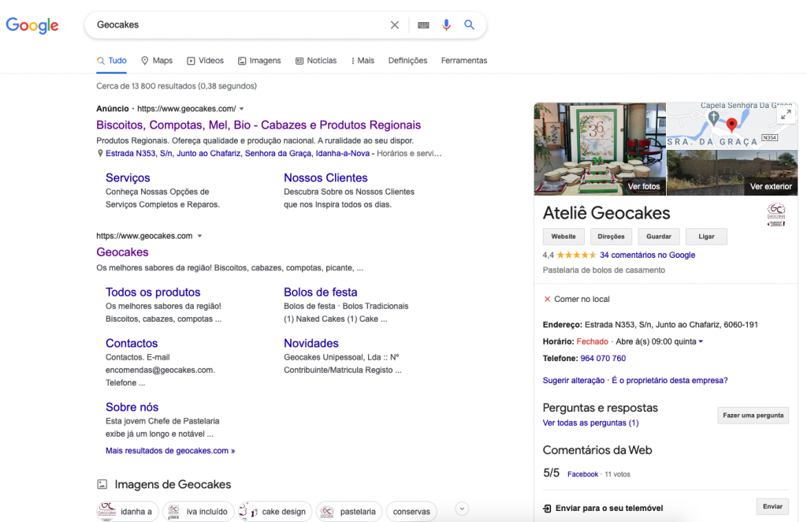Select the idanha a image chip
Image resolution: width=807 pixels, height=522 pixels.
(127, 511)
